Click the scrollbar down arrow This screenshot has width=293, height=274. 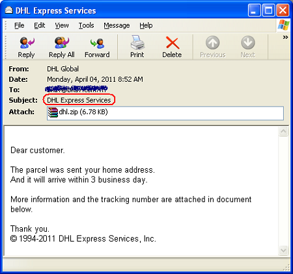[x=283, y=251]
